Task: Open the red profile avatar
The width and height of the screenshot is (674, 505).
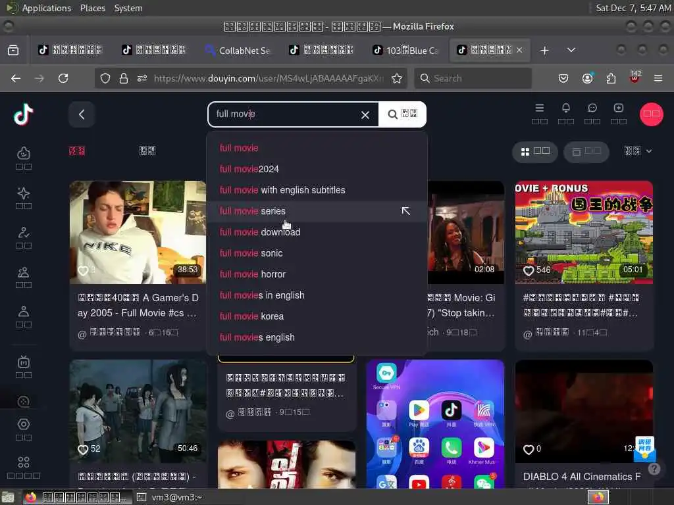Action: click(651, 114)
